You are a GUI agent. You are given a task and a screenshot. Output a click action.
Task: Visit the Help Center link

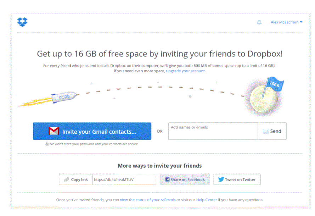[207, 200]
